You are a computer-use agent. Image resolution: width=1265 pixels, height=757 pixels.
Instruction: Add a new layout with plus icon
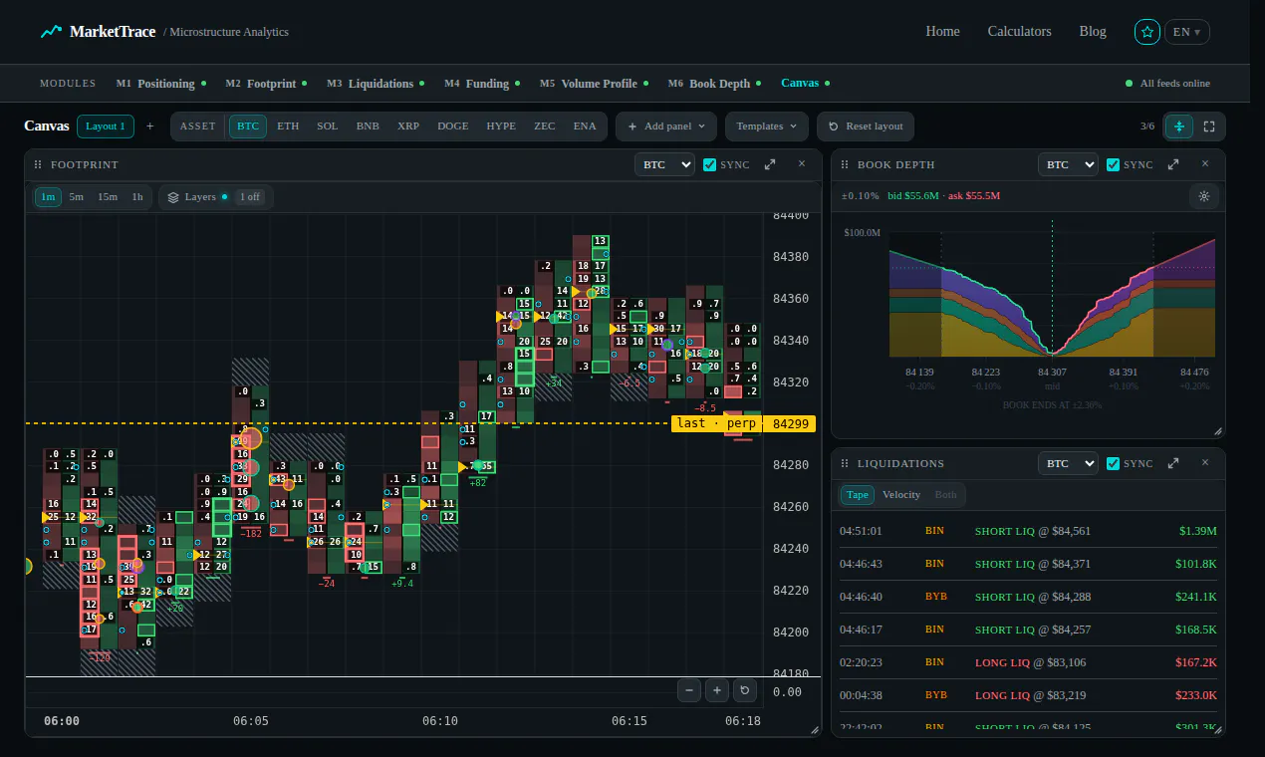pos(150,126)
